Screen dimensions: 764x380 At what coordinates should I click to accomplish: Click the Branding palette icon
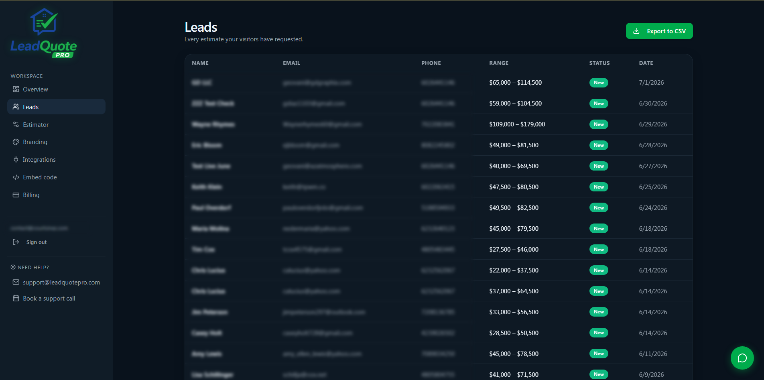(x=16, y=142)
